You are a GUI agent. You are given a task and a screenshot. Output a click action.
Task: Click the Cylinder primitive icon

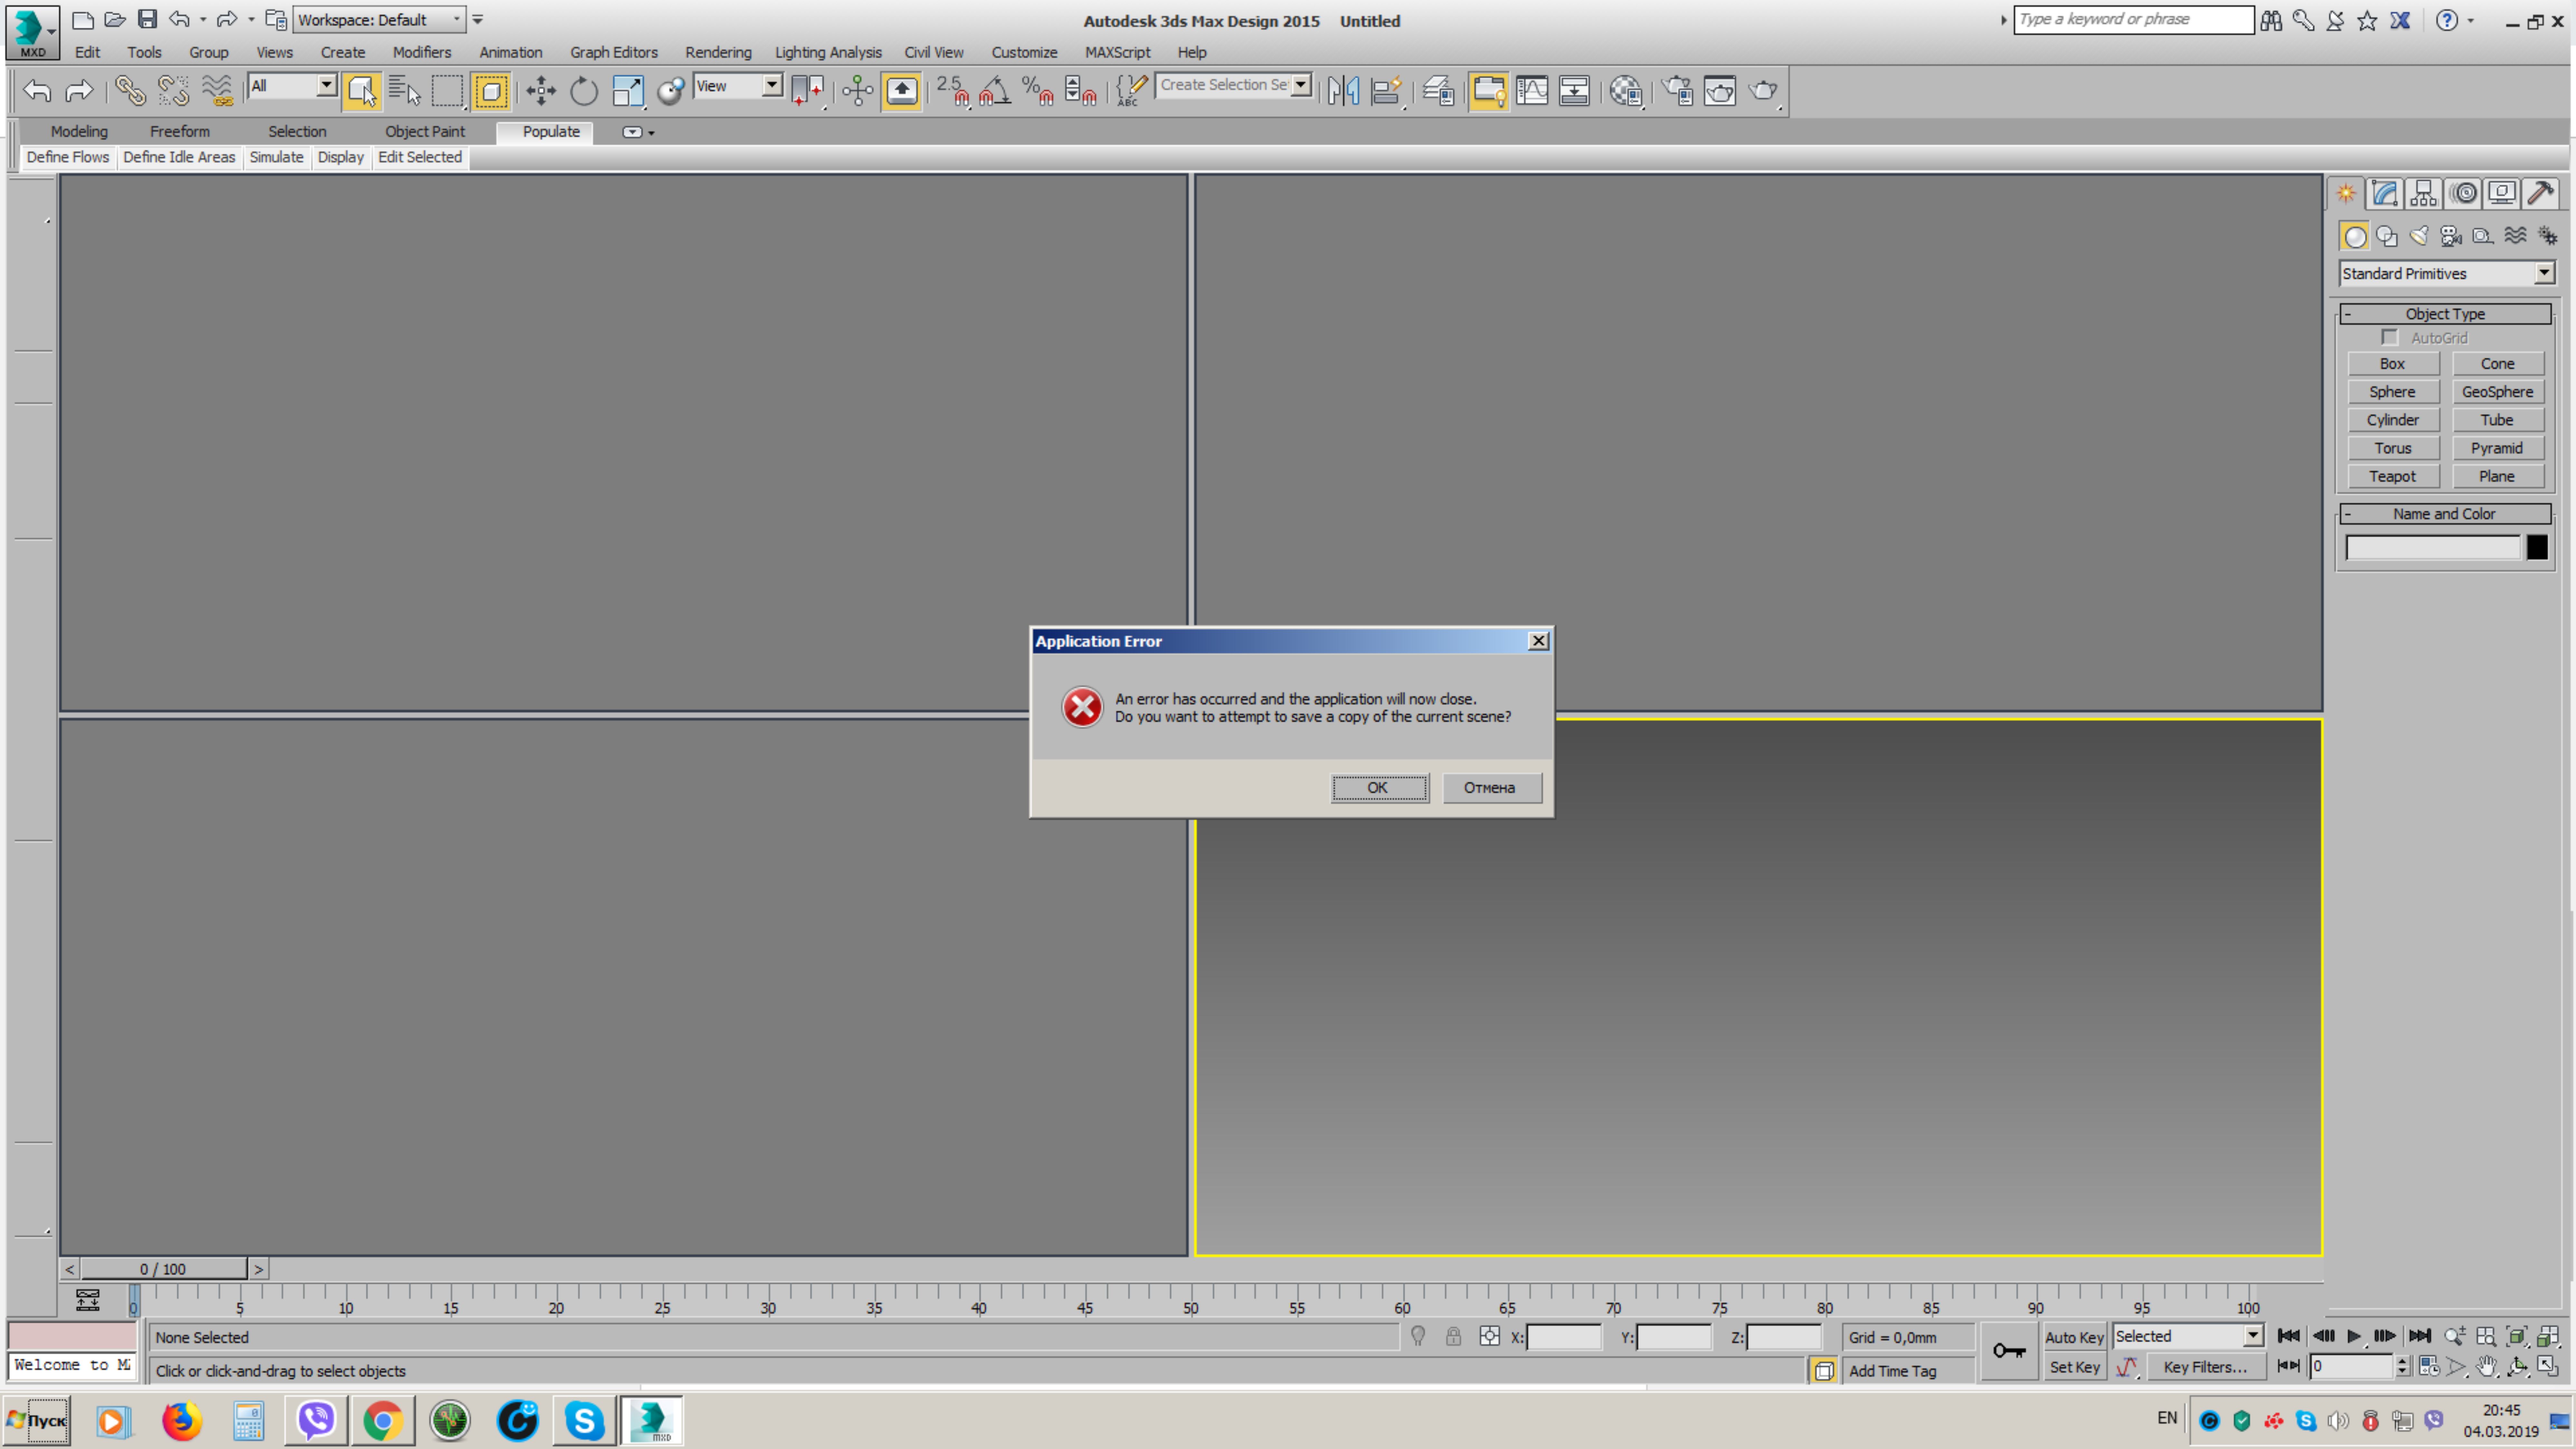coord(2392,419)
